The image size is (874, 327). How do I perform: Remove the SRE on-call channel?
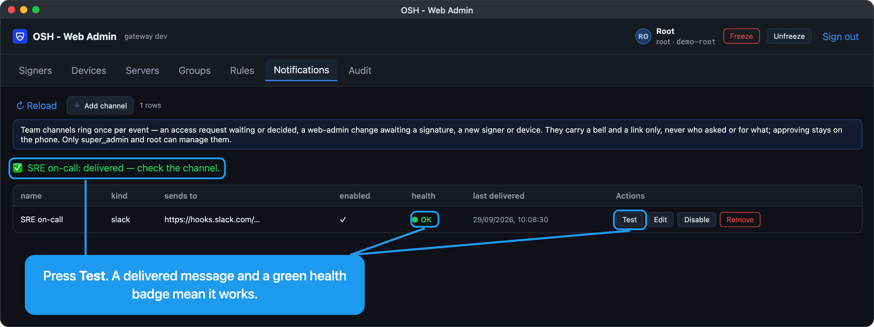coord(740,220)
